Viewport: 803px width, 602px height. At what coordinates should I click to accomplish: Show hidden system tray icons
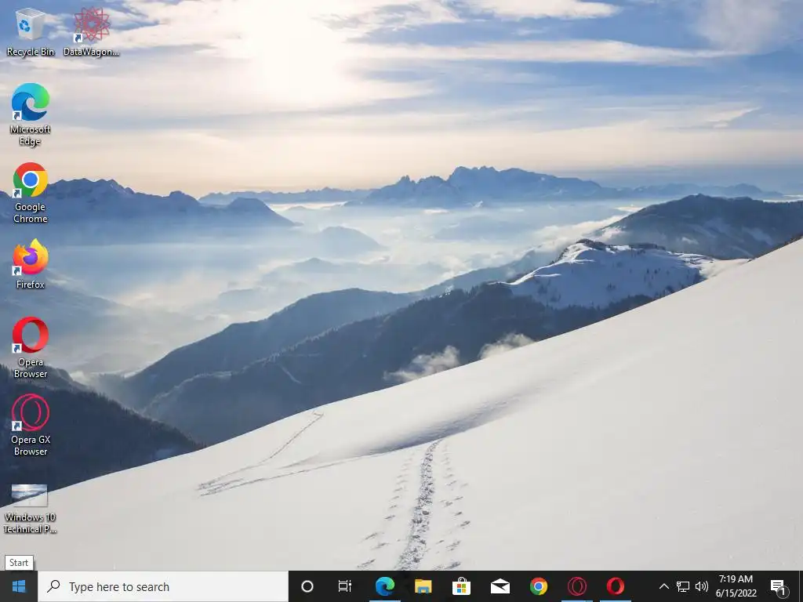pyautogui.click(x=663, y=586)
